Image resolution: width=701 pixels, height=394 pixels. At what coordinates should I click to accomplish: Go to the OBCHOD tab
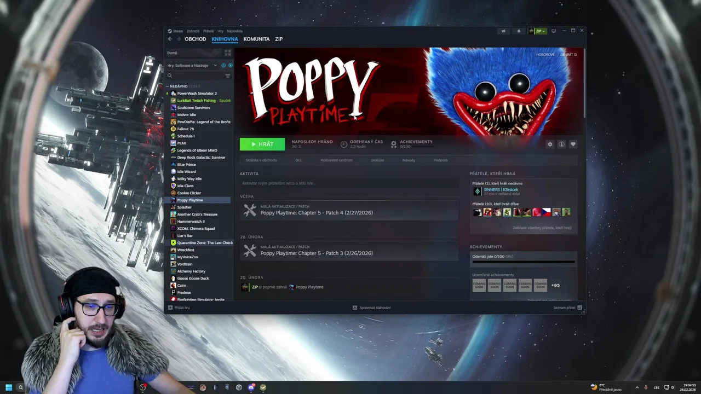[x=195, y=39]
